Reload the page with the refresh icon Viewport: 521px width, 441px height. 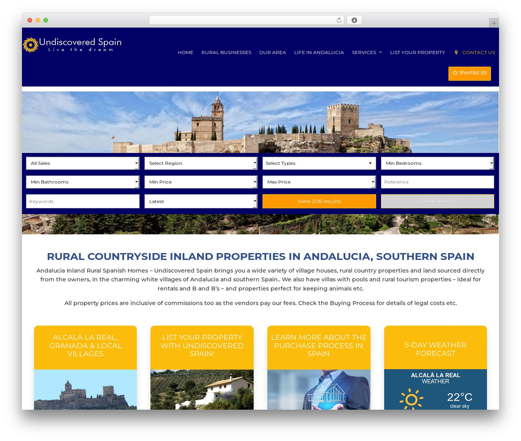tap(339, 20)
